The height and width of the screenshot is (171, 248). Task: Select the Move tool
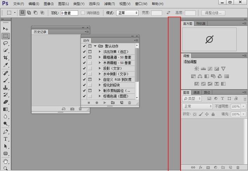[5, 29]
